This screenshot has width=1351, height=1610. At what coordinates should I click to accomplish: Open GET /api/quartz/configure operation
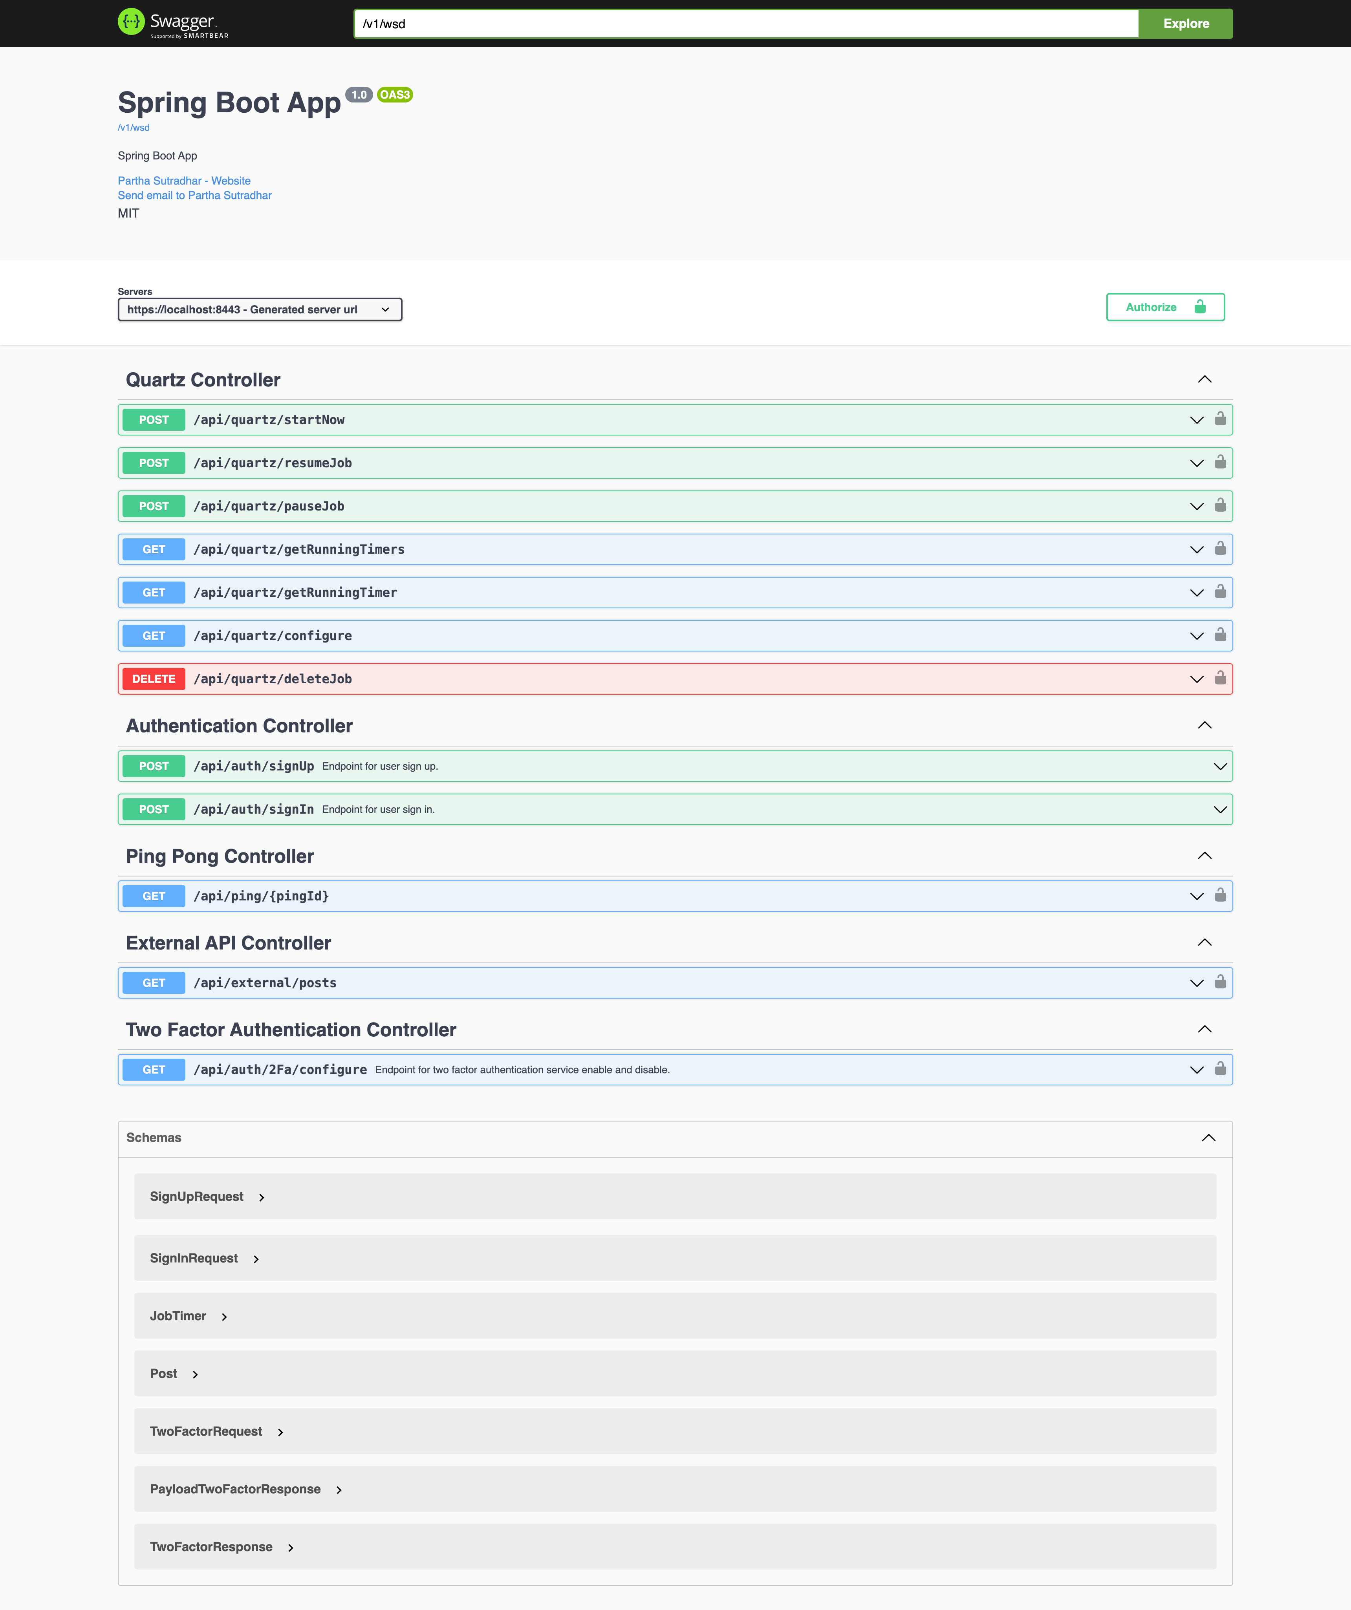(x=272, y=636)
